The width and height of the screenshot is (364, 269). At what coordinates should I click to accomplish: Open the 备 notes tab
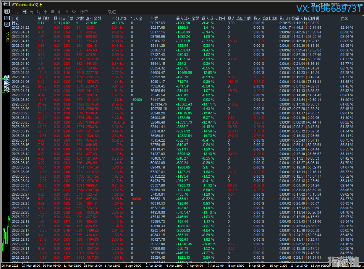point(74,12)
